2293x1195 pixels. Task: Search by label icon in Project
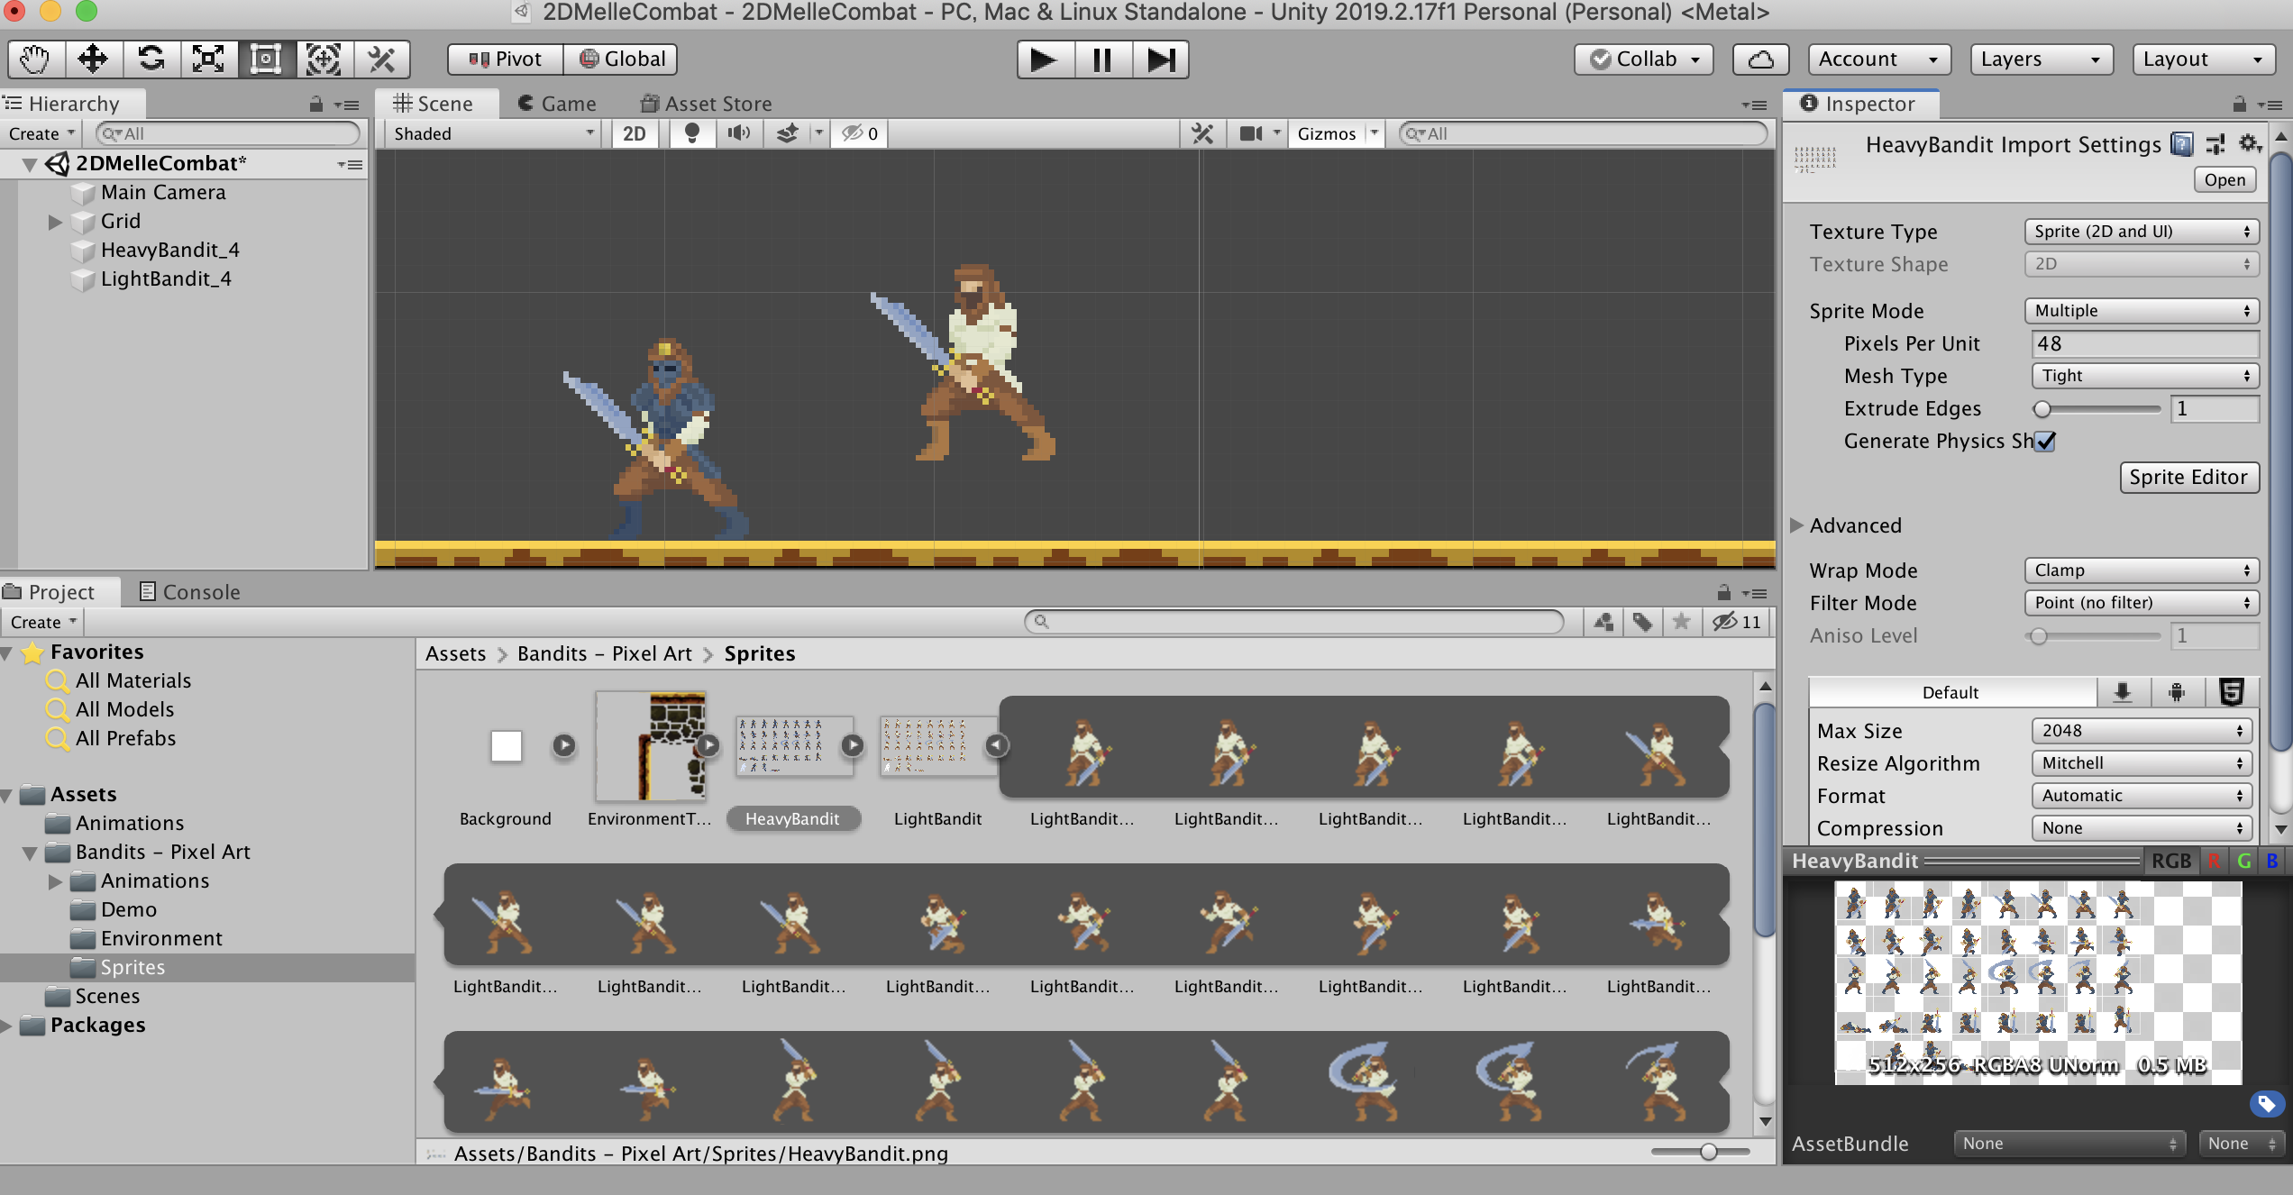coord(1642,622)
